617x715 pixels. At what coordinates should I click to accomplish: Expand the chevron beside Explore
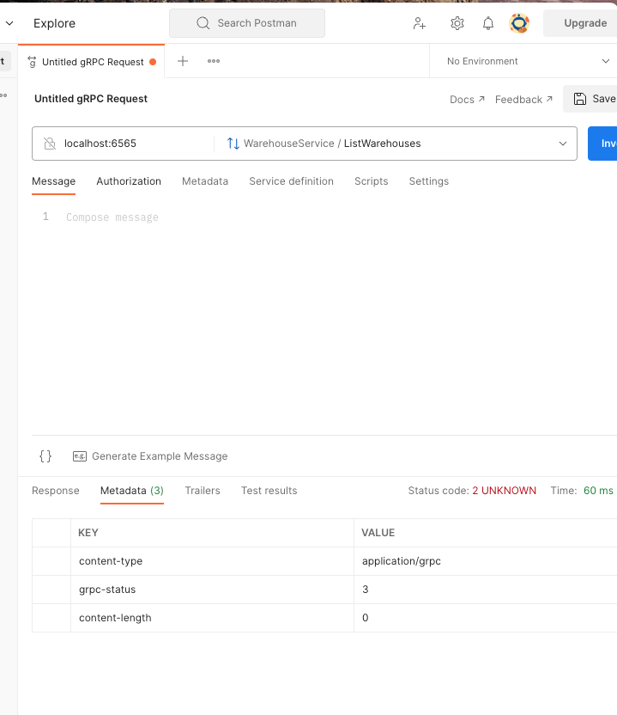pos(9,23)
